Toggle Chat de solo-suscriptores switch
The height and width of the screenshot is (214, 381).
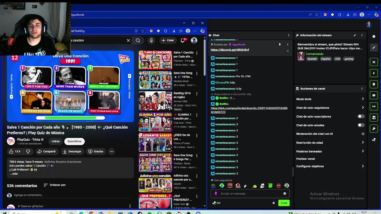[361, 117]
